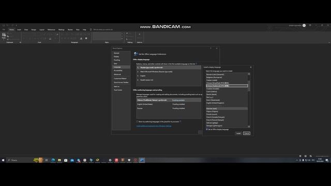Switch to the View ribbon tab

[78, 30]
